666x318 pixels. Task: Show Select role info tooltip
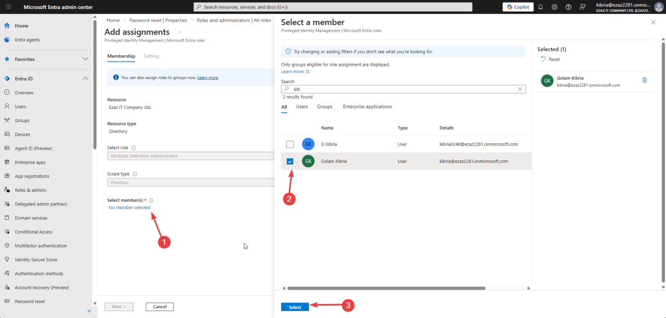[133, 148]
